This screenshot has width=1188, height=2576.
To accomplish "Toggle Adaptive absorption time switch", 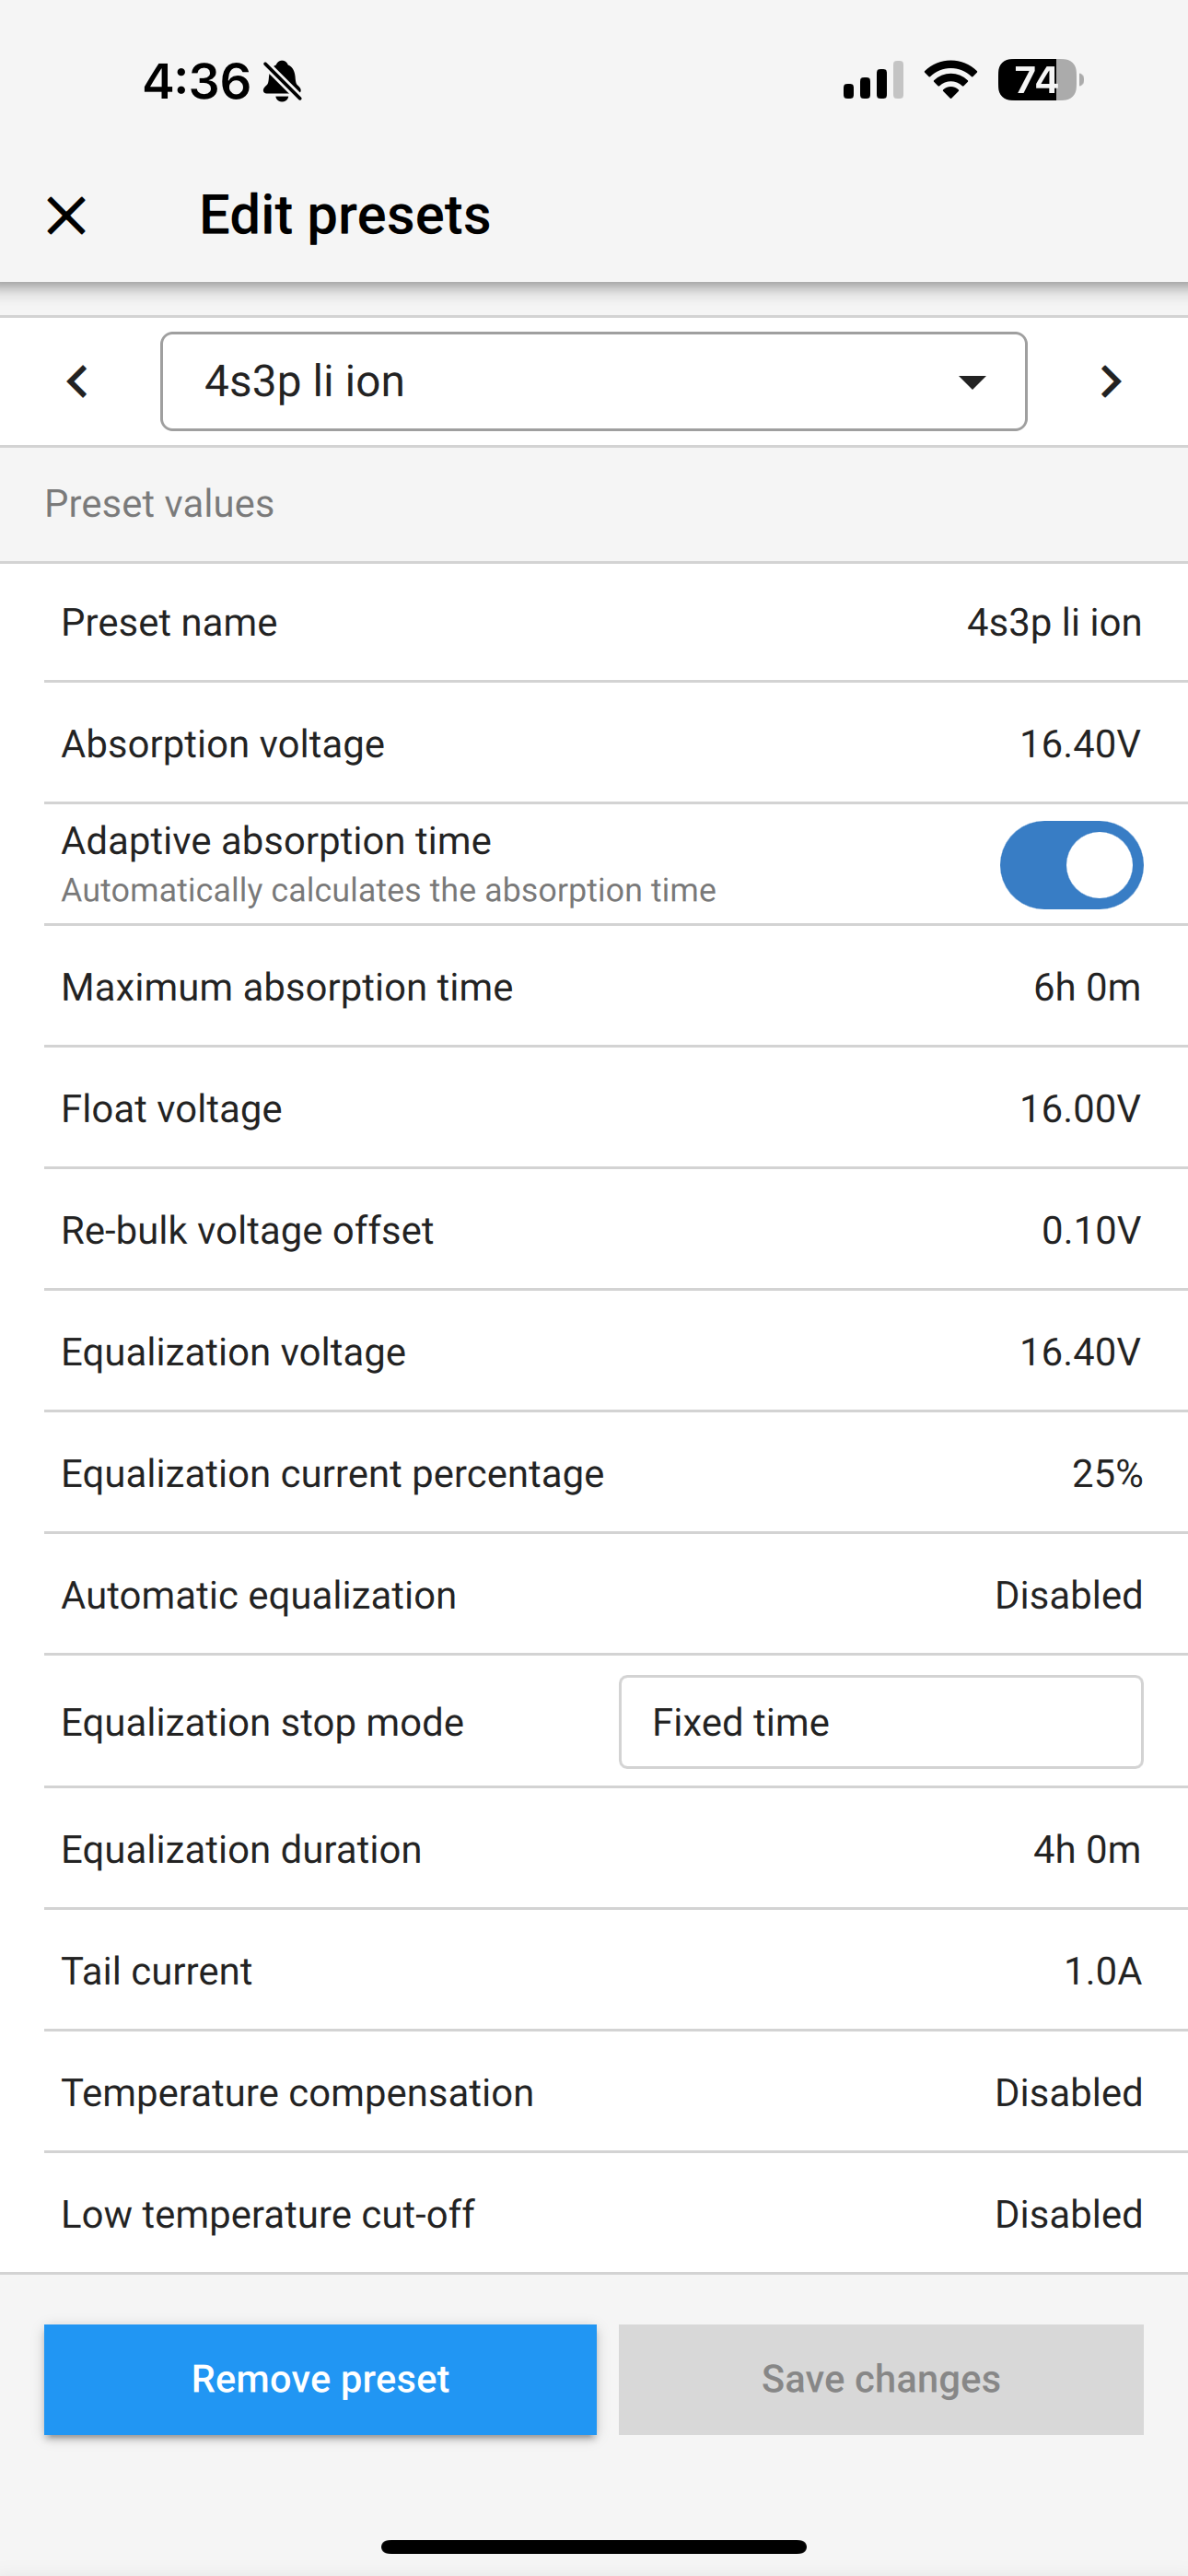I will [1071, 865].
